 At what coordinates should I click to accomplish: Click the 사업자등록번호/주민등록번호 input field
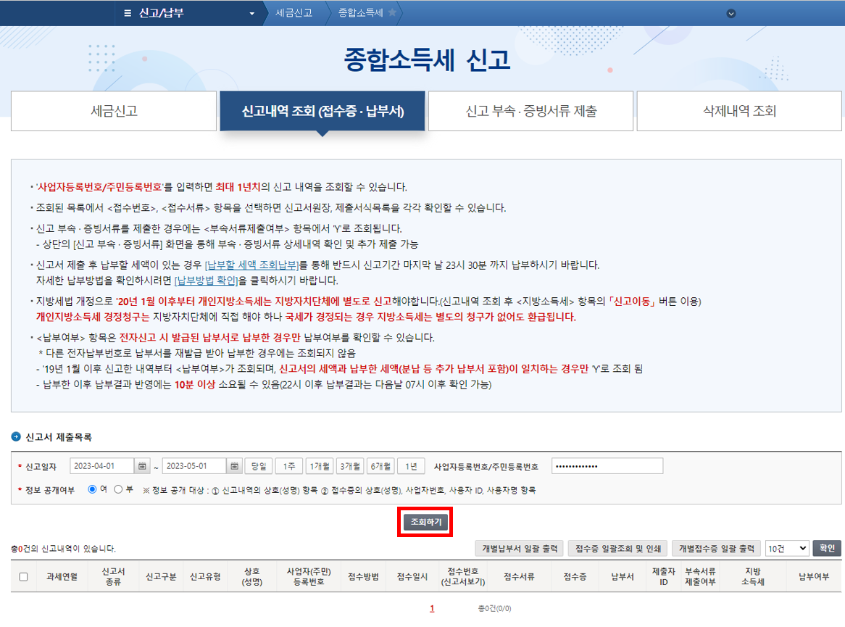click(607, 466)
